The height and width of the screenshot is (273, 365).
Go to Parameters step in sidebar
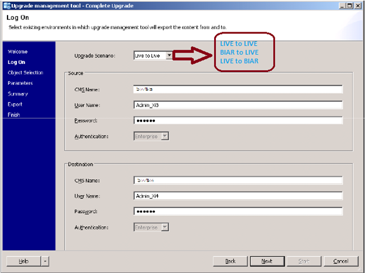20,83
